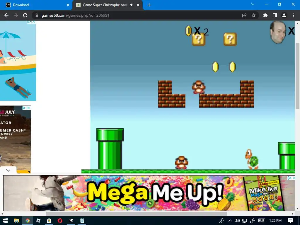The height and width of the screenshot is (225, 300).
Task: Click the address bar URL games68.com
Action: coord(75,15)
